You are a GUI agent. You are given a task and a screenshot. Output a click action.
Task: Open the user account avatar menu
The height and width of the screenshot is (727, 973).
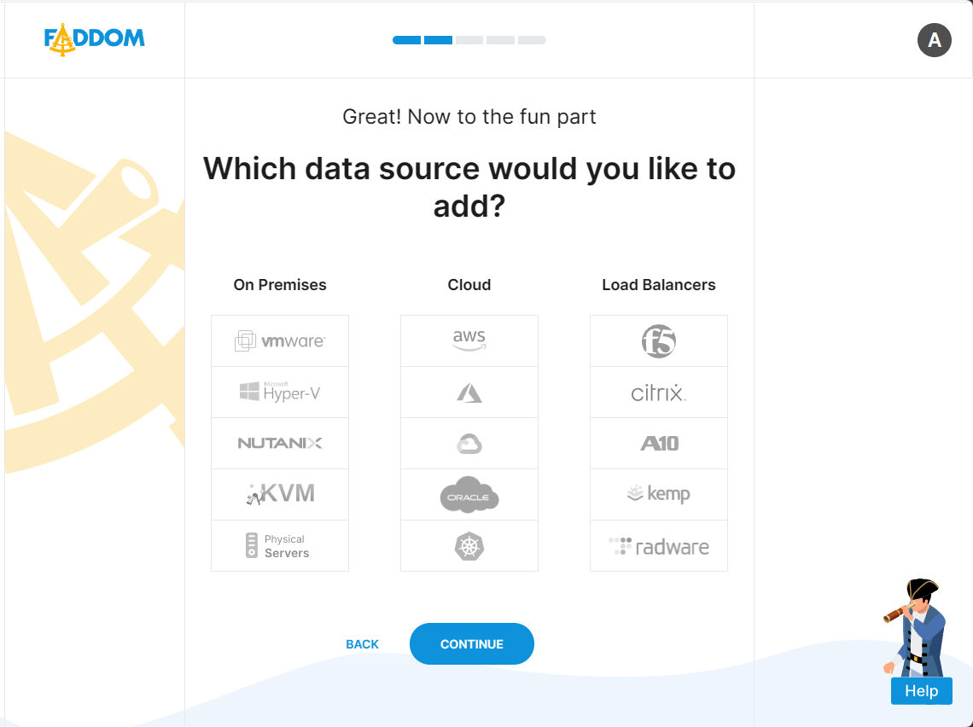[x=935, y=40]
